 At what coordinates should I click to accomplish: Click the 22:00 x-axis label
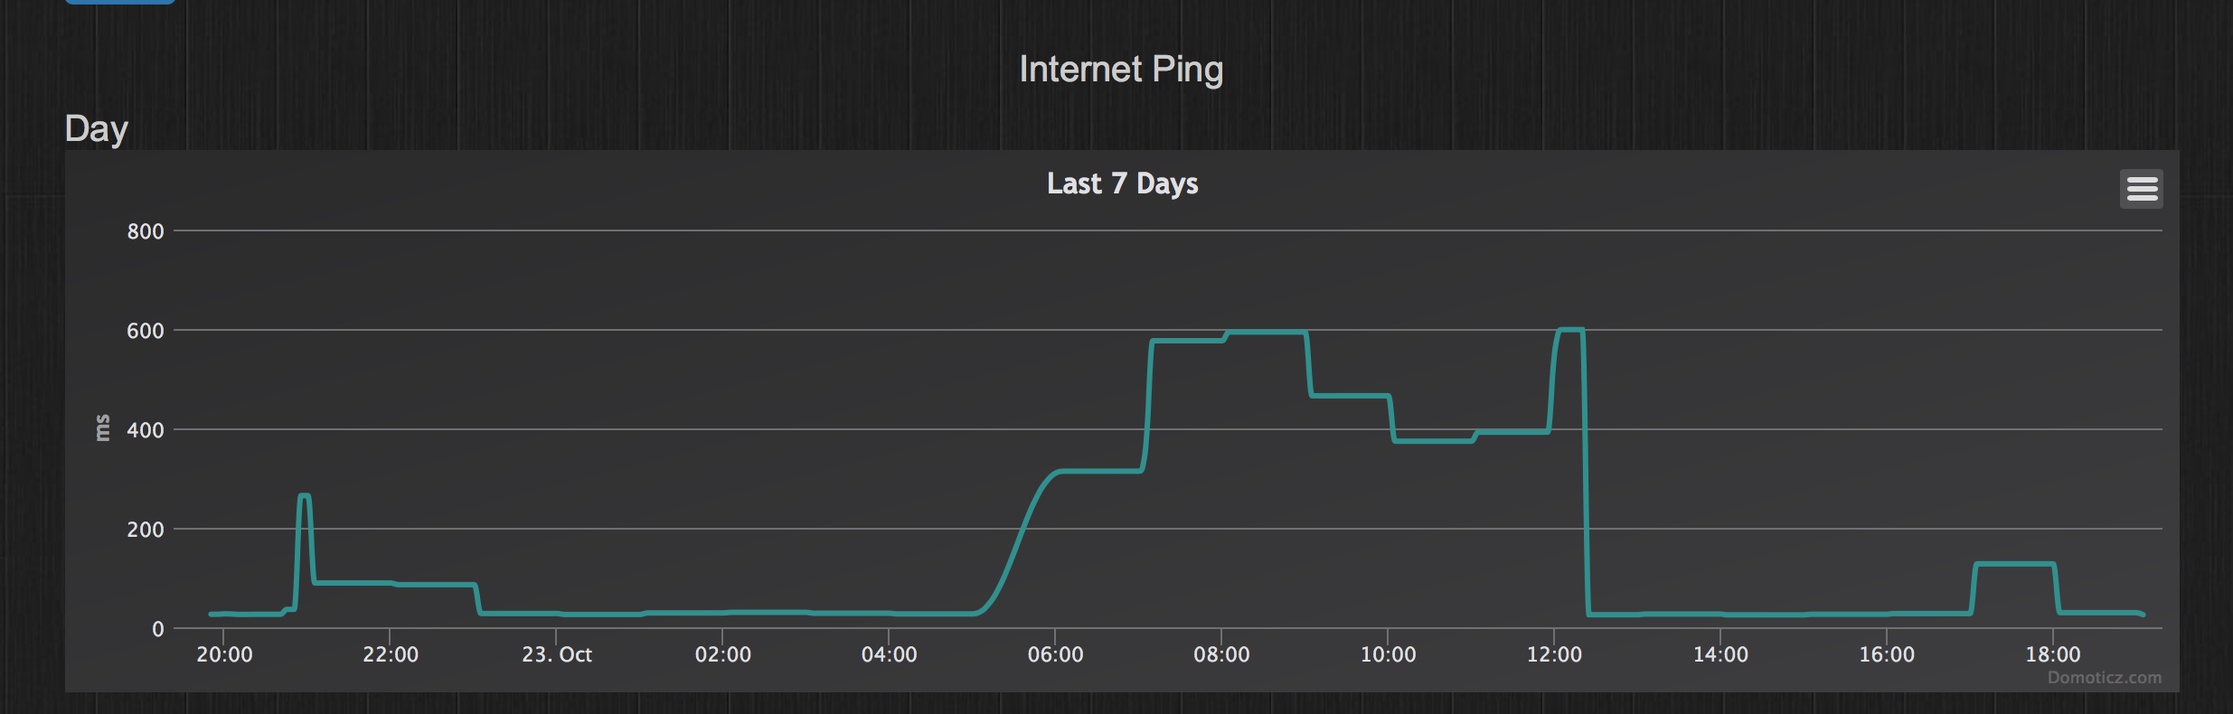(391, 654)
